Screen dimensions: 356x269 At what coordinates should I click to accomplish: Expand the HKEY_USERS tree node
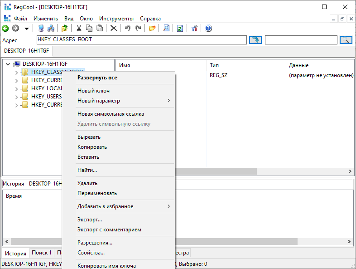(x=17, y=97)
